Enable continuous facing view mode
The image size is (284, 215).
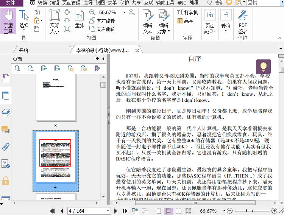pyautogui.click(x=188, y=211)
